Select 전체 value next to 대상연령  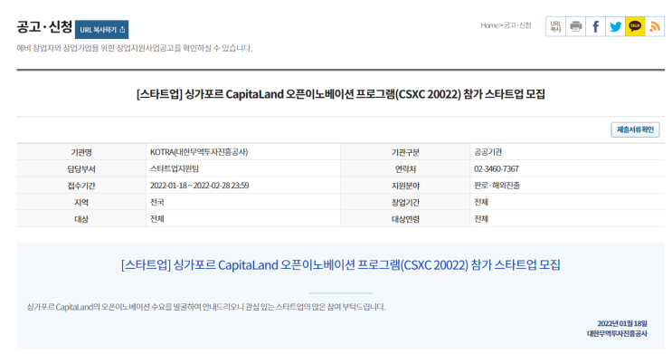pyautogui.click(x=481, y=219)
